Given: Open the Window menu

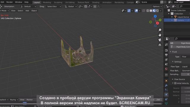Looking at the screenshot, I should tap(18, 2).
